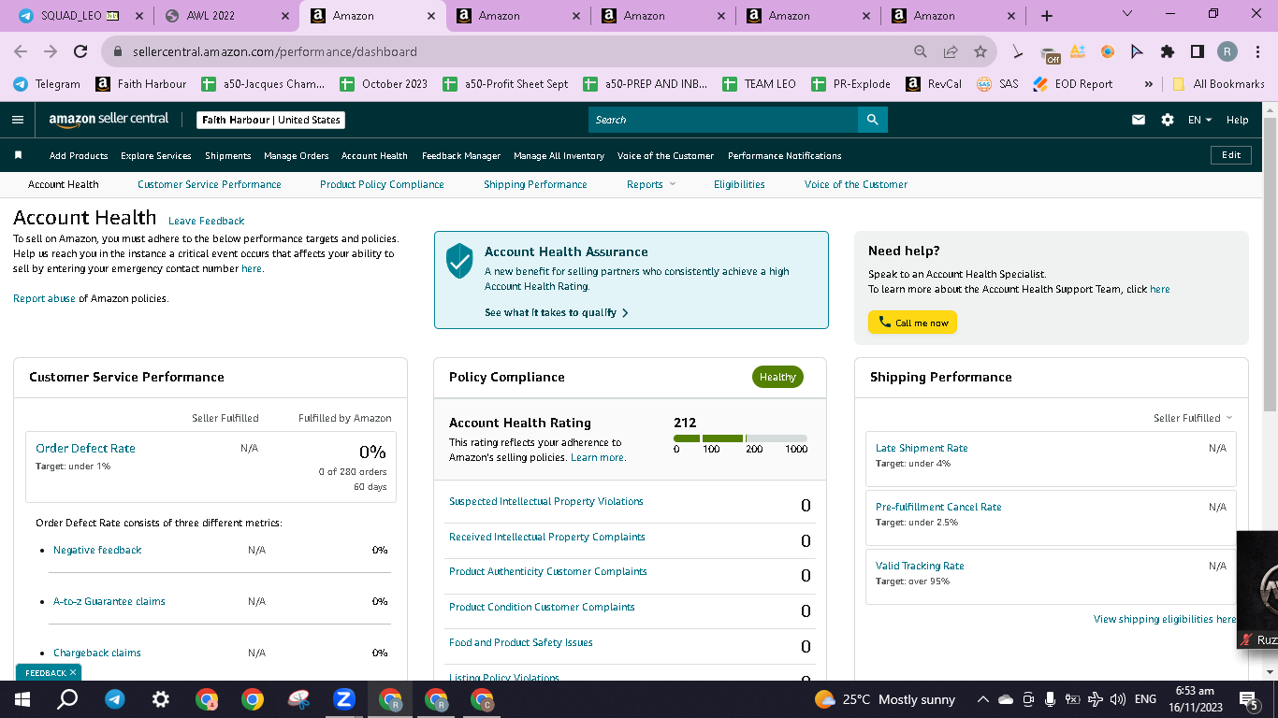Bookmark this page with the star icon
Image resolution: width=1278 pixels, height=718 pixels.
pos(980,51)
